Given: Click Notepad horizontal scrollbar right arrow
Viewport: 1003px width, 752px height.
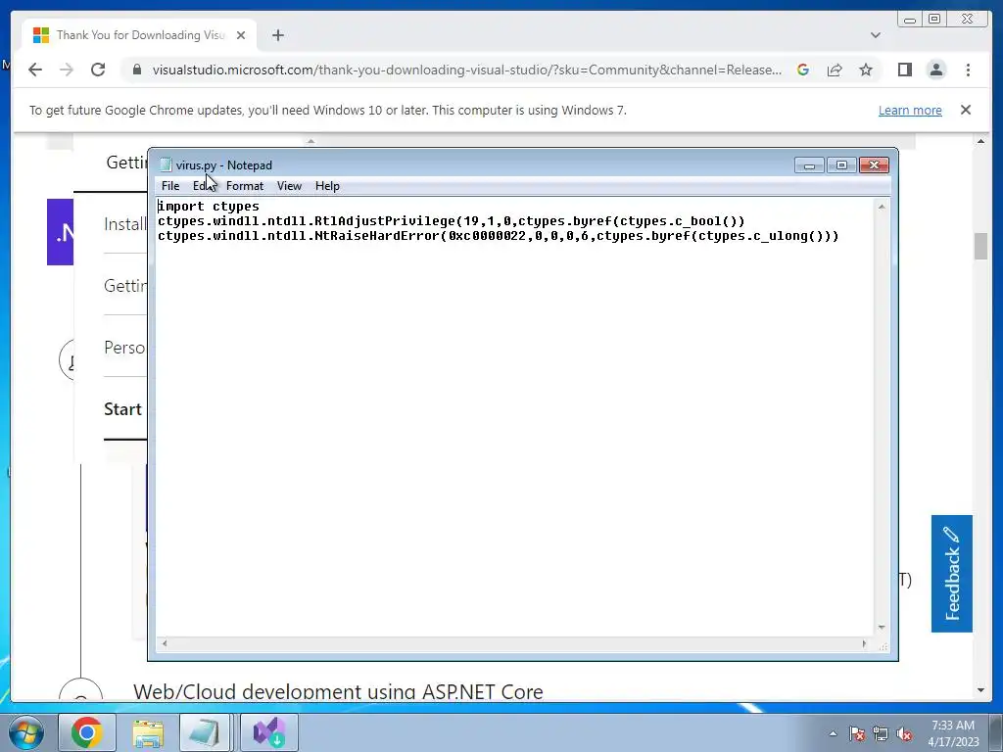Looking at the screenshot, I should click(x=864, y=644).
